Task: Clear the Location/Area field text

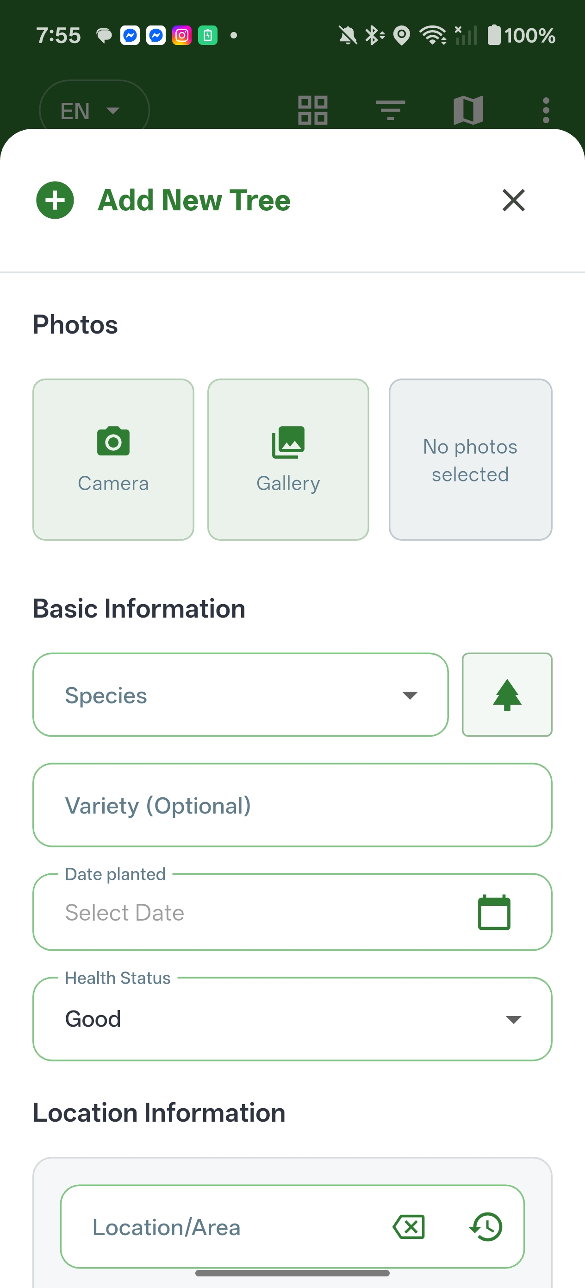Action: pyautogui.click(x=408, y=1226)
